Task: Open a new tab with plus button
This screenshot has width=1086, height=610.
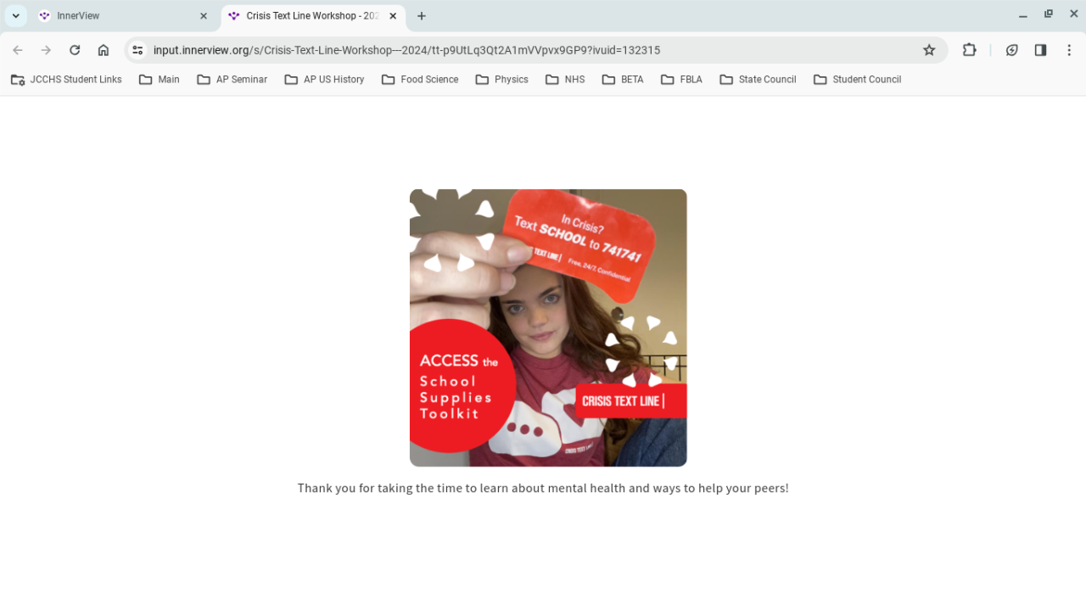Action: tap(422, 16)
